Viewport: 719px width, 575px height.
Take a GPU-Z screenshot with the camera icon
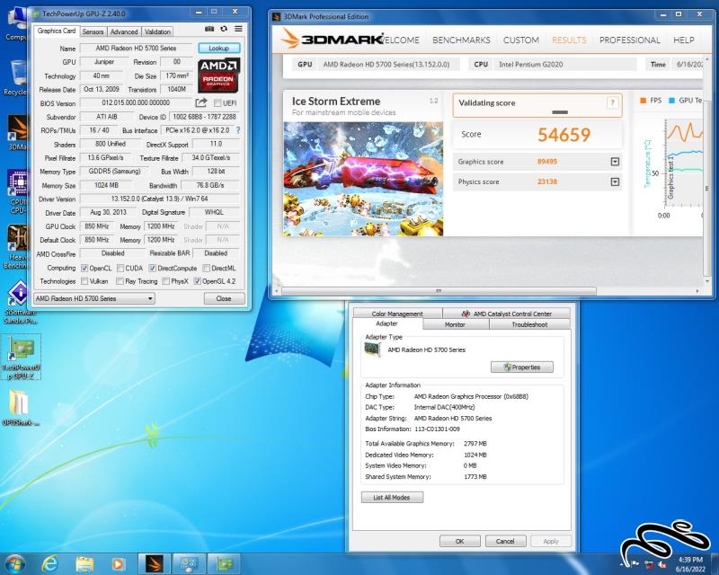point(209,29)
